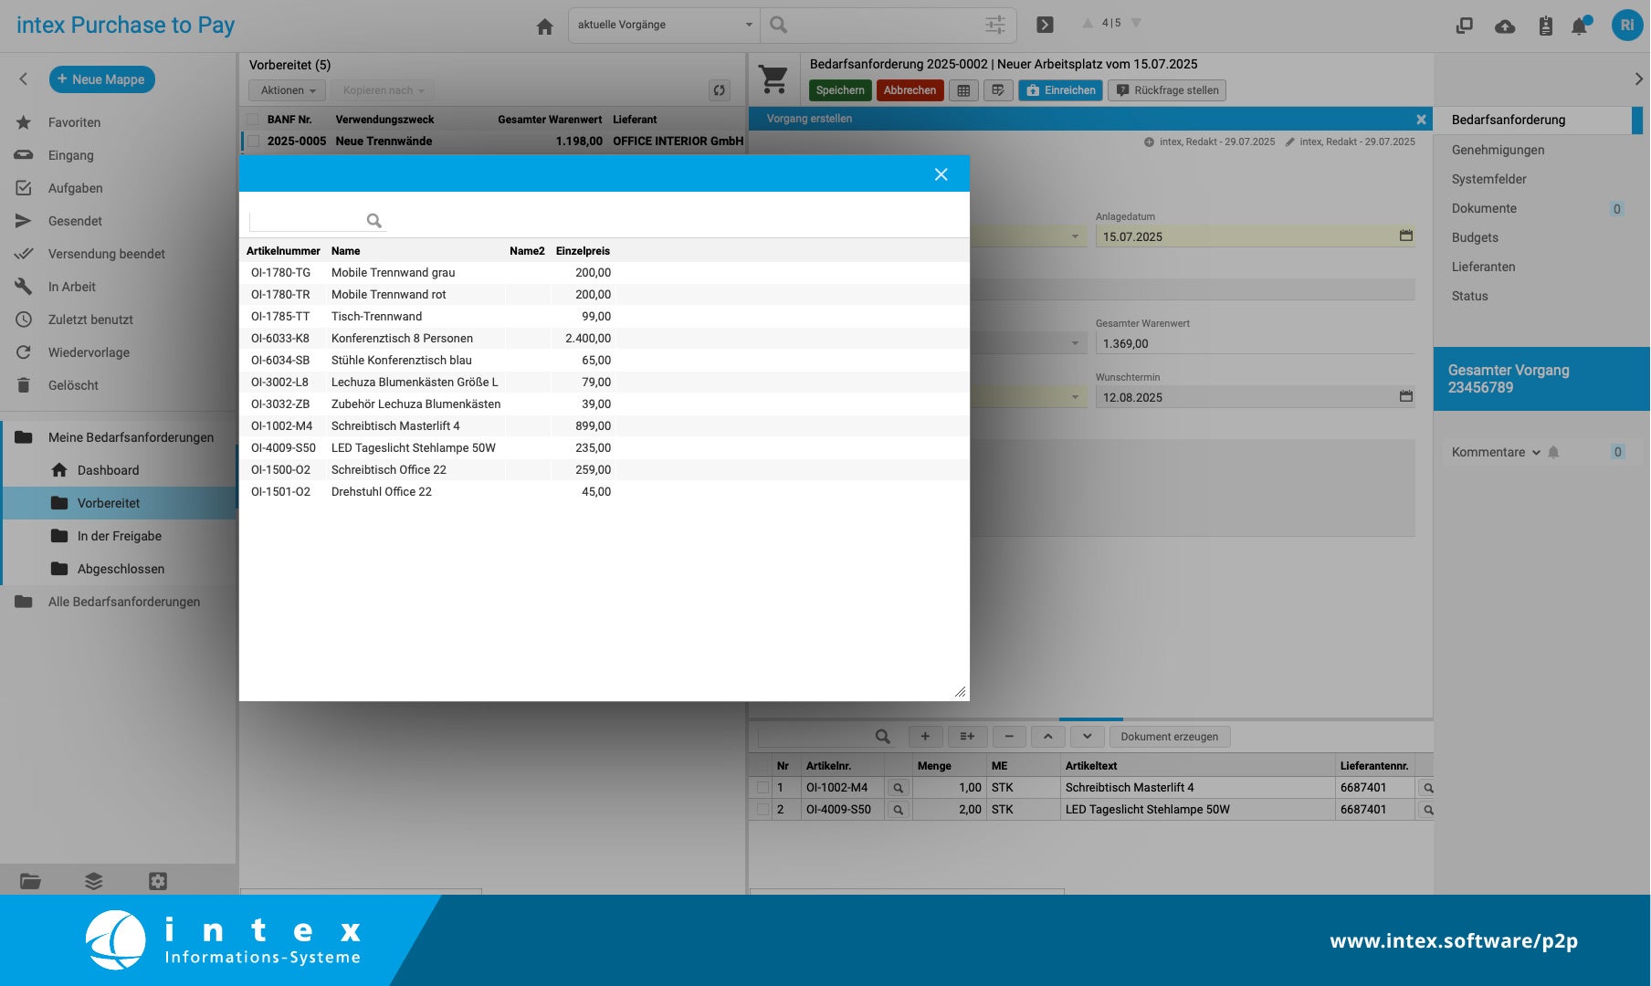
Task: Select the cloud upload icon
Action: [1505, 26]
